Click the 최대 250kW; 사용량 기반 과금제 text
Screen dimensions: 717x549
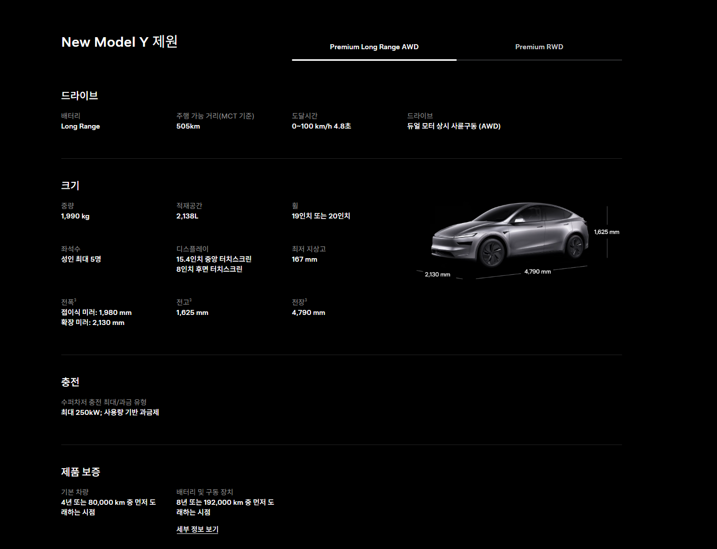click(x=110, y=412)
